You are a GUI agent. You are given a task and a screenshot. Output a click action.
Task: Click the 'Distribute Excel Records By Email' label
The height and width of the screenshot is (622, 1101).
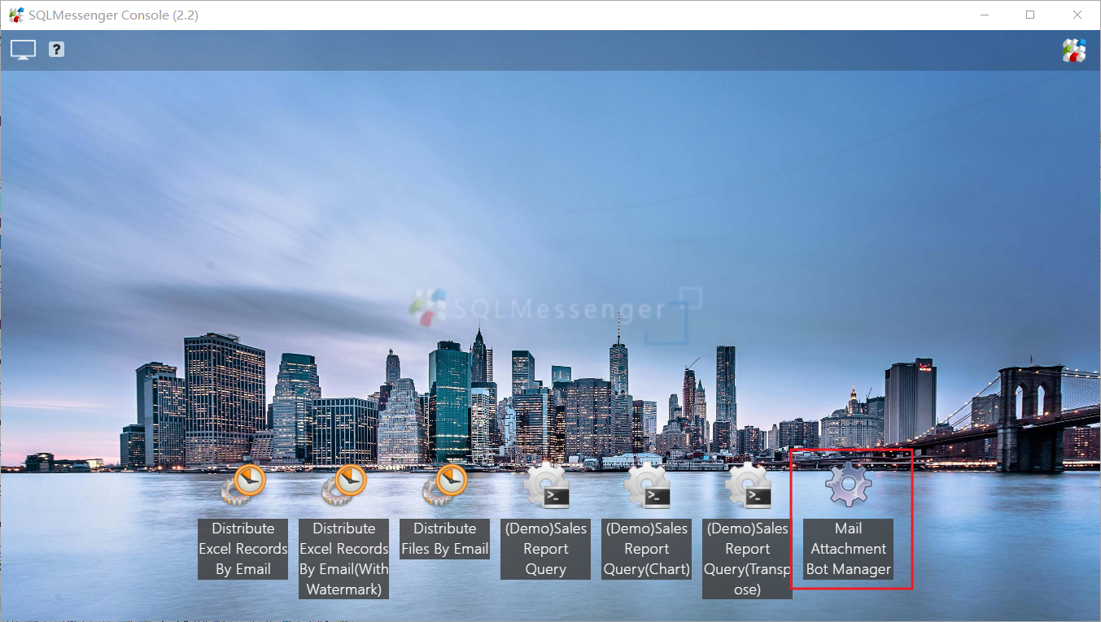(x=243, y=549)
